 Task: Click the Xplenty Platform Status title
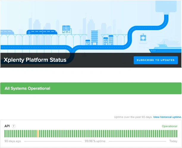point(35,60)
